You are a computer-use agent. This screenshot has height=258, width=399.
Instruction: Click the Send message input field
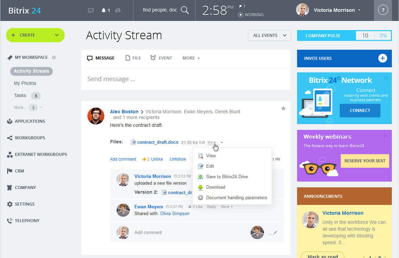tap(186, 79)
